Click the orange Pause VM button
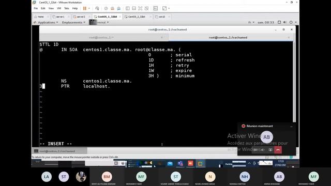Viewport: 331px width, 186px height. pyautogui.click(x=85, y=8)
